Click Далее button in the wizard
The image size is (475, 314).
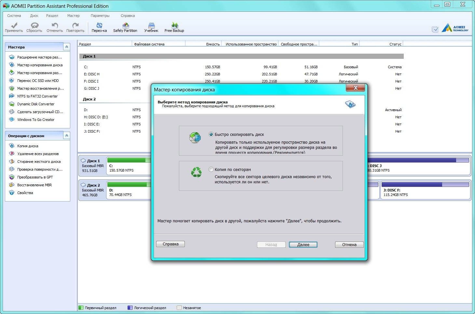[303, 244]
